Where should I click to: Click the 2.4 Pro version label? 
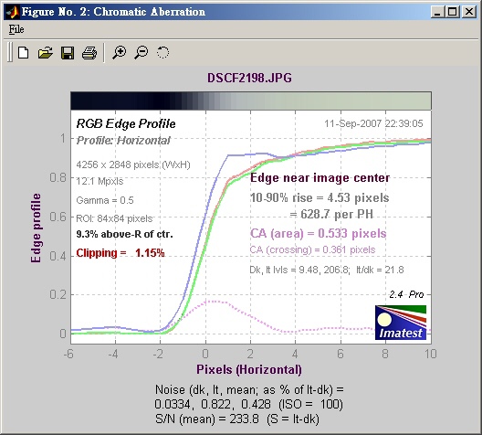pos(406,294)
